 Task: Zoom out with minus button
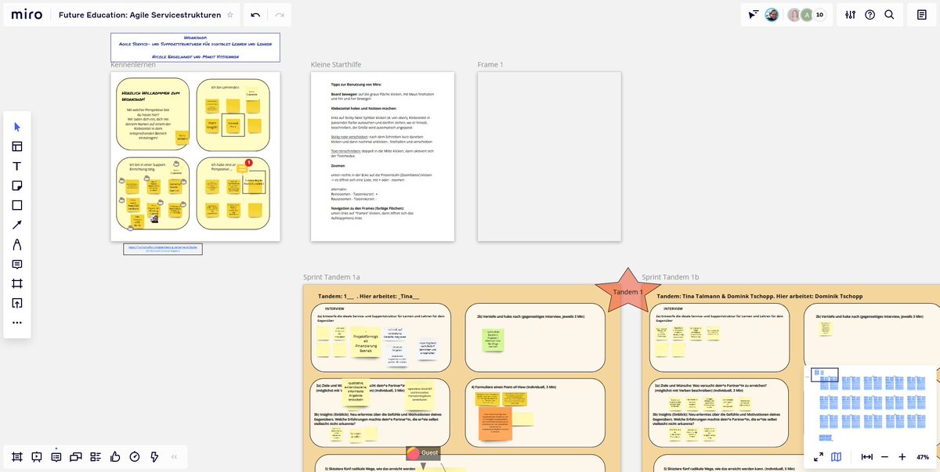point(884,456)
